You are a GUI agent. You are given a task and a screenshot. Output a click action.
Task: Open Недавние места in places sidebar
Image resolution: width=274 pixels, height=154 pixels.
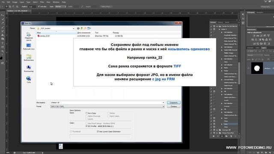pyautogui.click(x=29, y=36)
